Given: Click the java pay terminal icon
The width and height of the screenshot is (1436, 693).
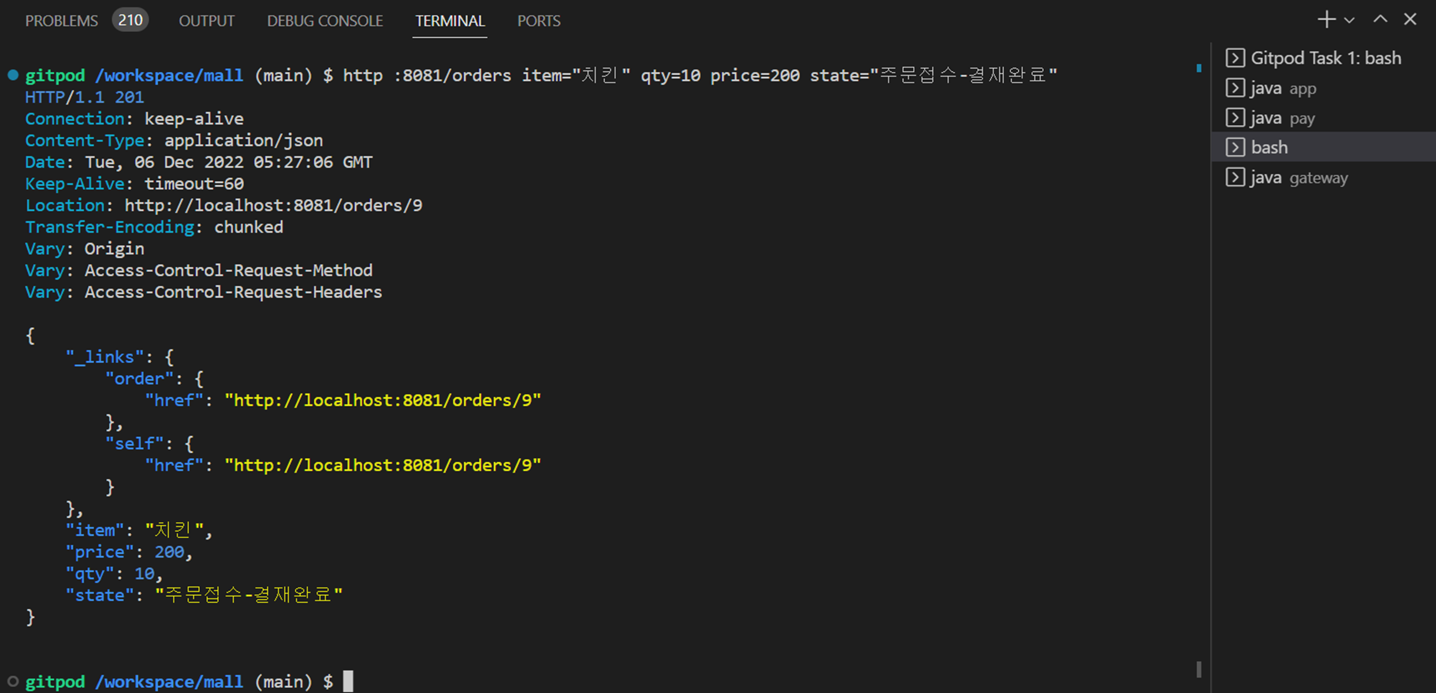Looking at the screenshot, I should (x=1235, y=118).
